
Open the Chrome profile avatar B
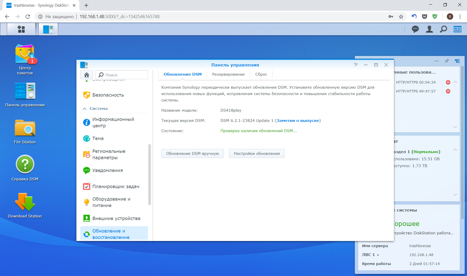[x=450, y=17]
